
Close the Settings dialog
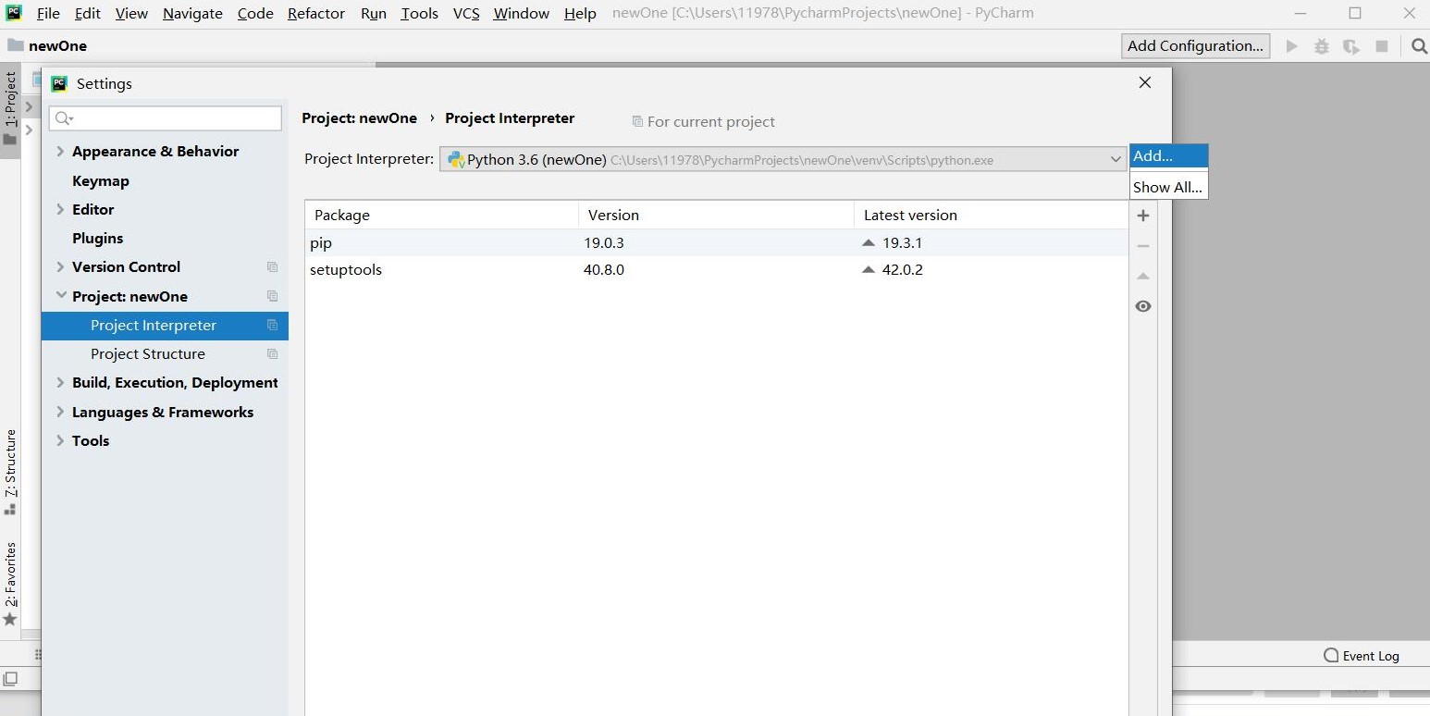pos(1145,83)
